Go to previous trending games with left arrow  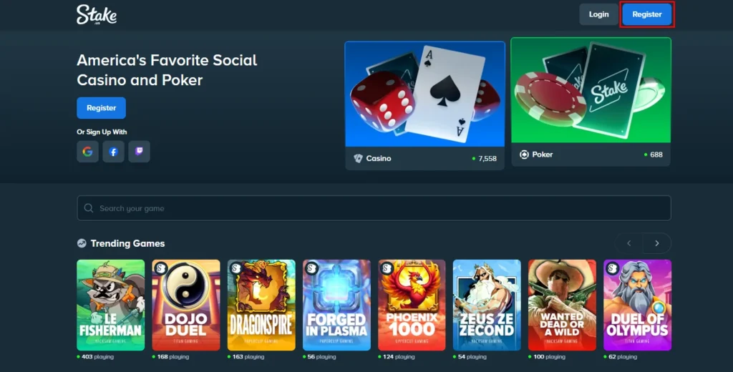pos(628,243)
